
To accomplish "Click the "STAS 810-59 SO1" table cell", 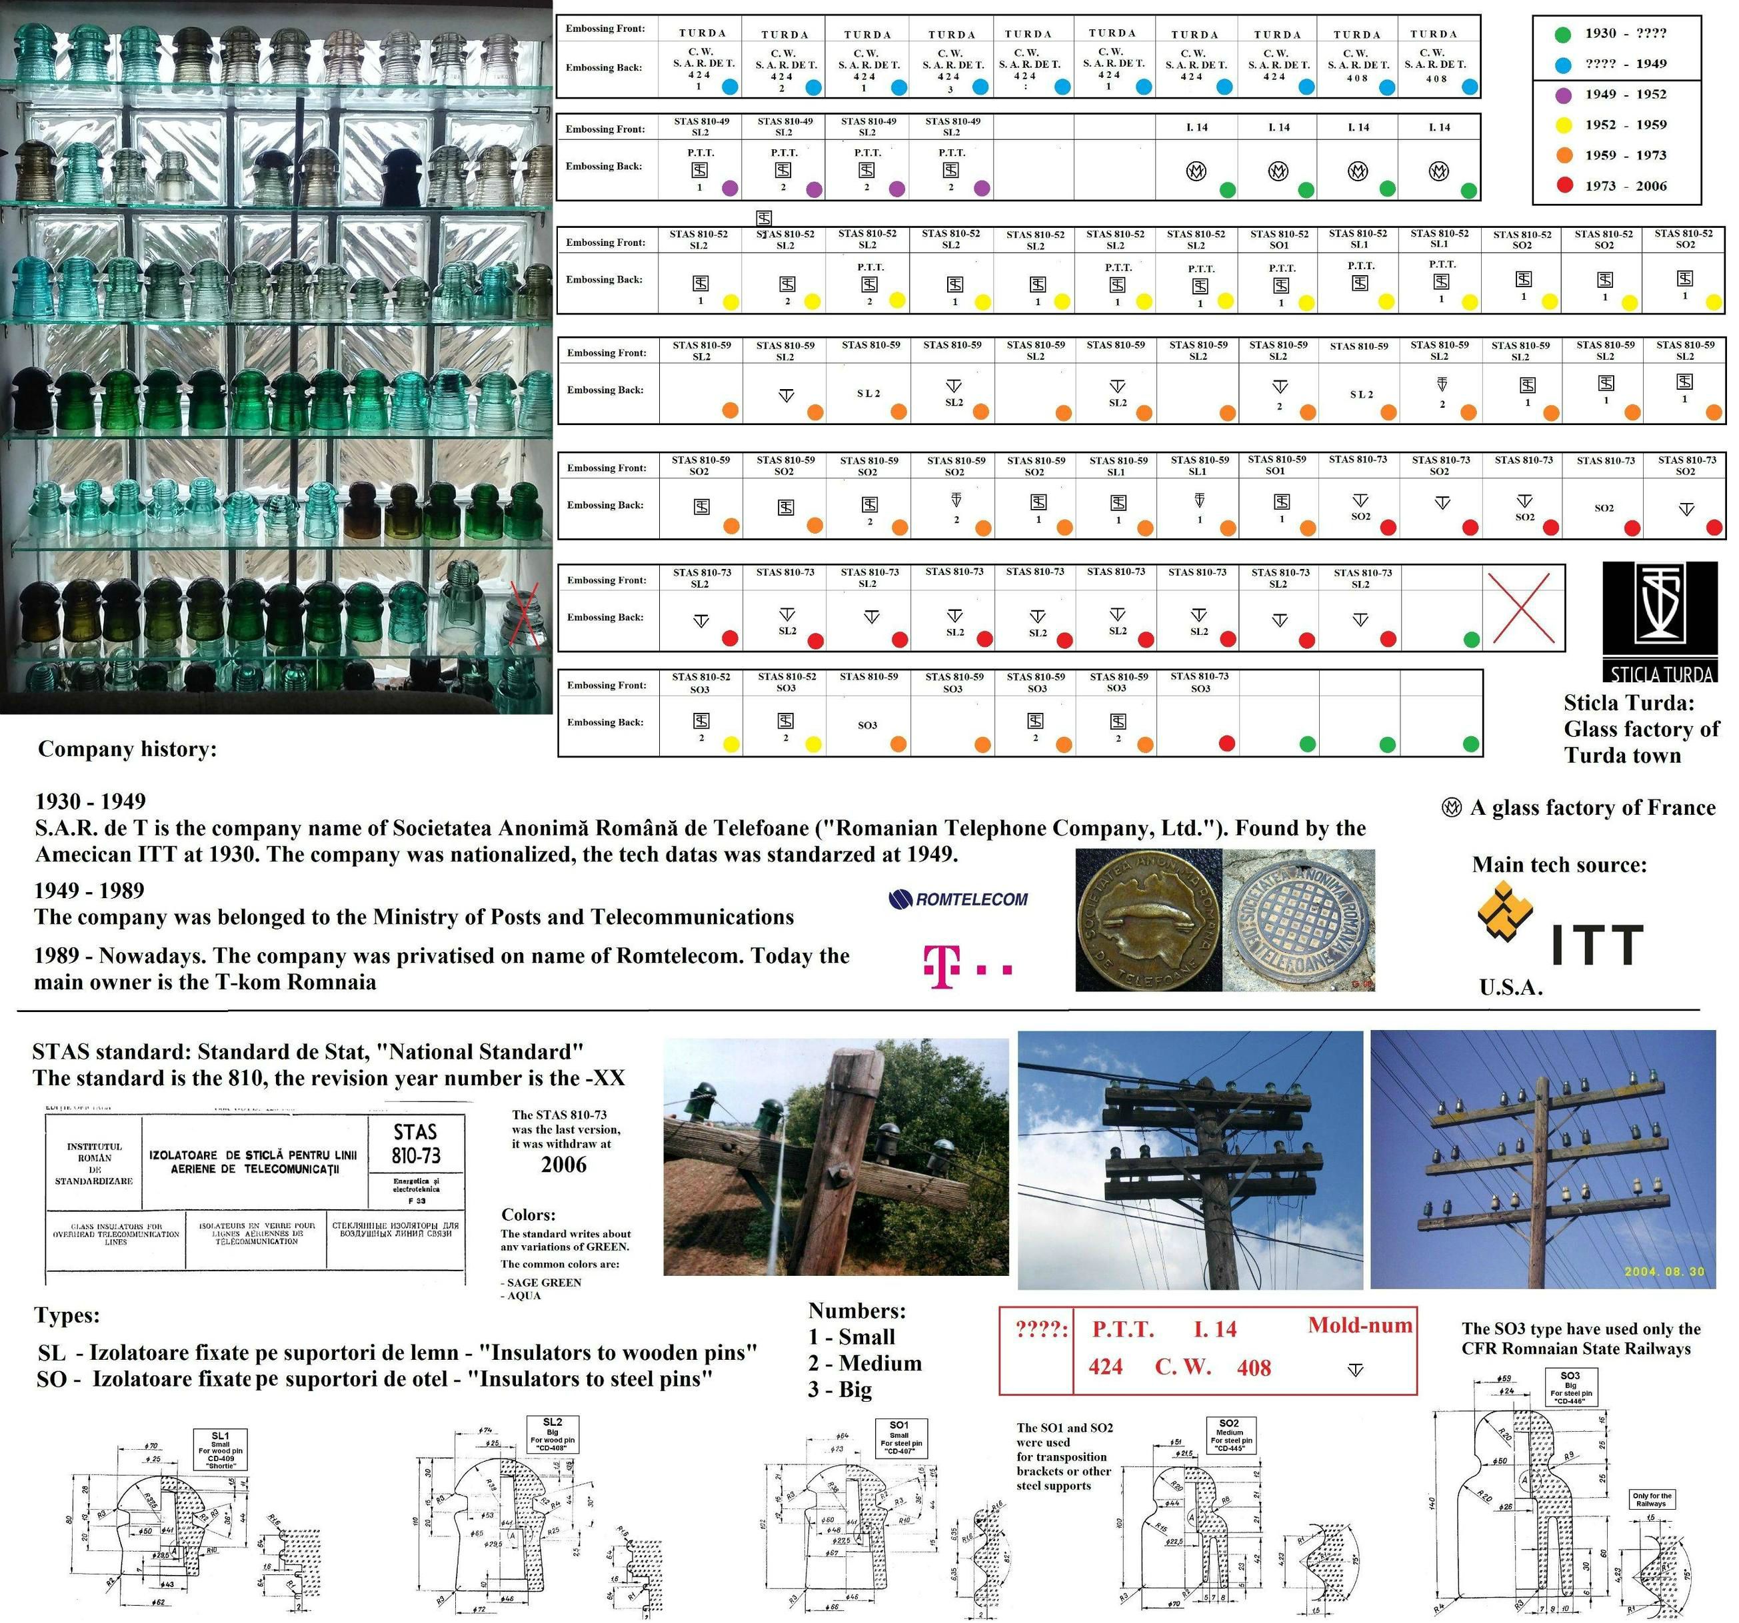I will pos(1276,464).
